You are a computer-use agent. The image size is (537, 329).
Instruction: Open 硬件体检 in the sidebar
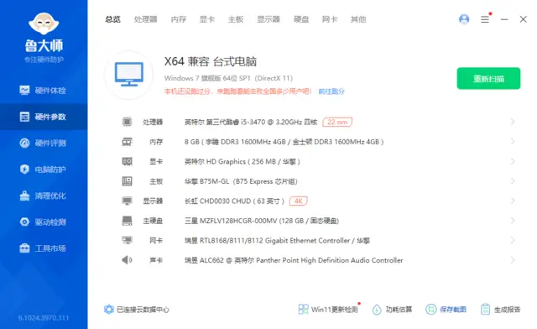(x=44, y=91)
